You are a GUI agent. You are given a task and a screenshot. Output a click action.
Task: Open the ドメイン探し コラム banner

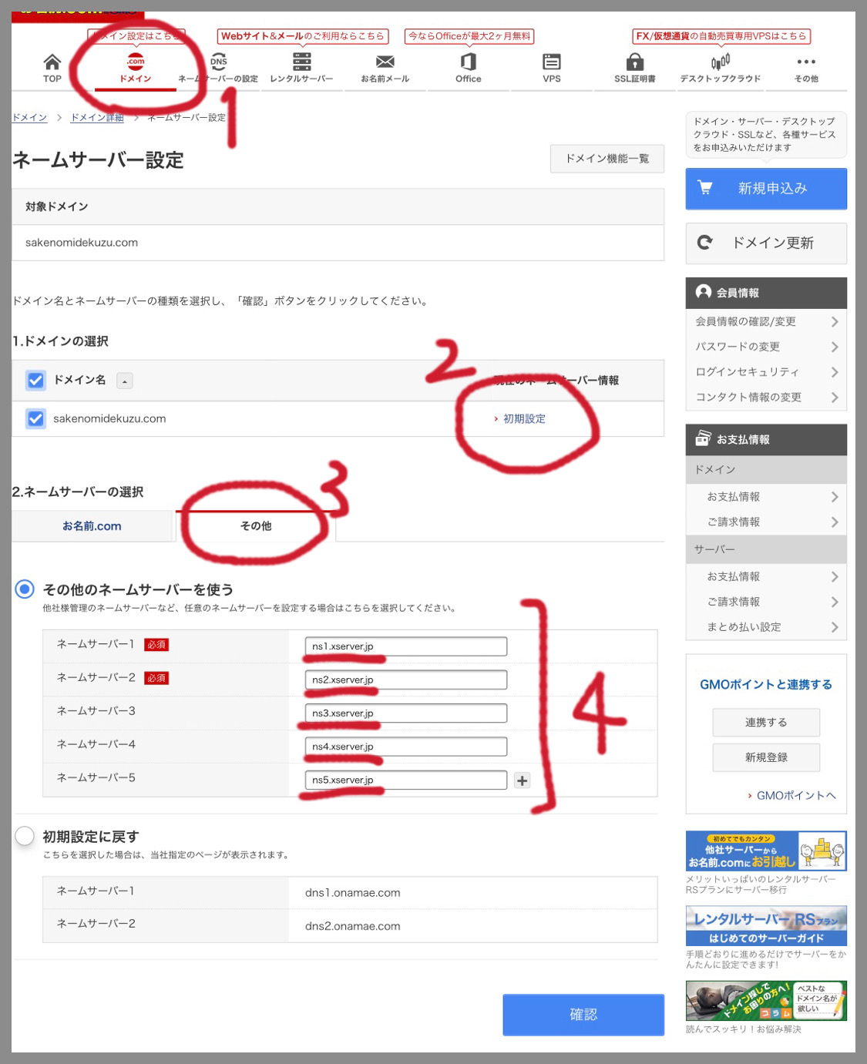coord(766,1000)
